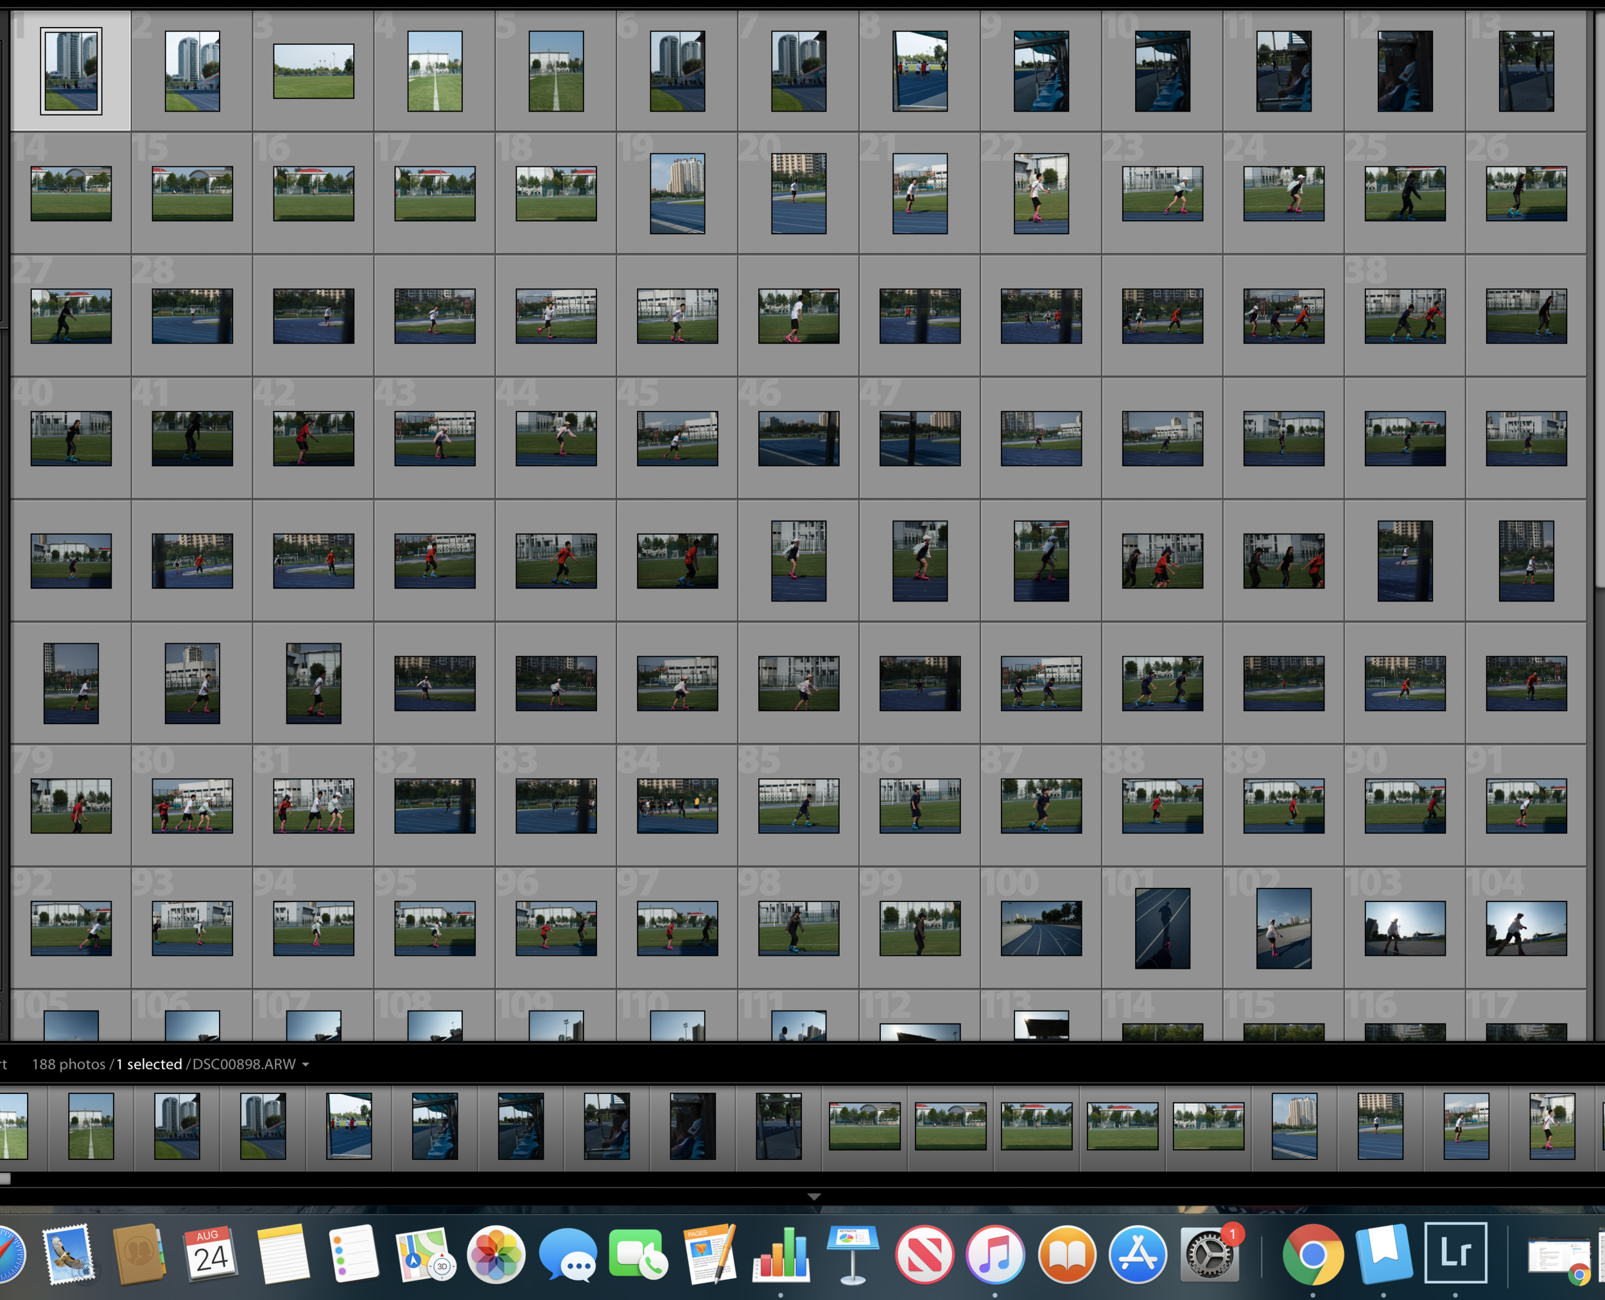Select the photo in grid cell 97
1605x1300 pixels.
click(x=678, y=928)
